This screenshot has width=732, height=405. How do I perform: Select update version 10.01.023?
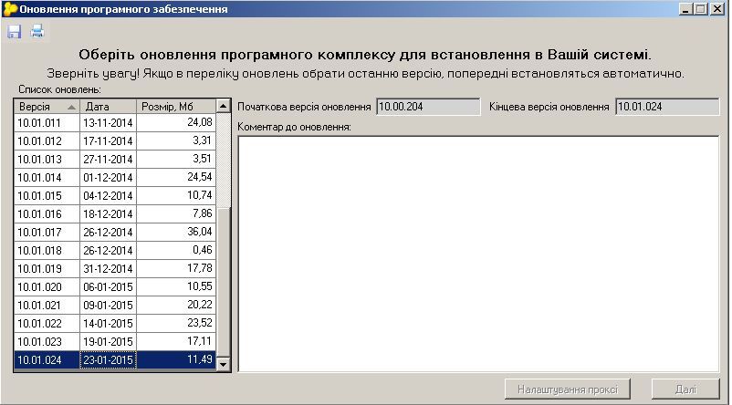coord(115,341)
